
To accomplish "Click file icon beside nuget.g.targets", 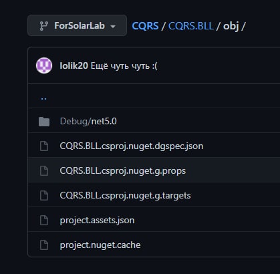I will (44, 196).
